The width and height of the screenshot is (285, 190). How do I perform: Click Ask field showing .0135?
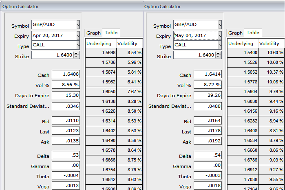click(x=66, y=141)
